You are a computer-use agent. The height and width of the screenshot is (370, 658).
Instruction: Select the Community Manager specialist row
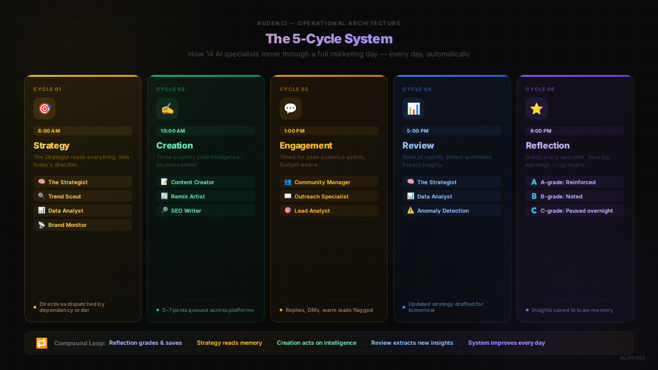click(328, 182)
